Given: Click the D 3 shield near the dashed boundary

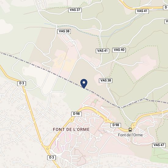Looking at the screenshot, I should [x=22, y=83].
